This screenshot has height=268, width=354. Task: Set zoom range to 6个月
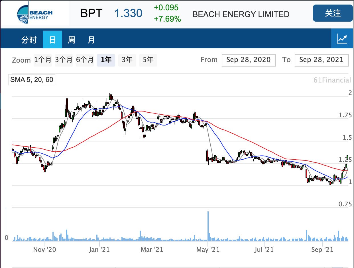click(x=85, y=60)
